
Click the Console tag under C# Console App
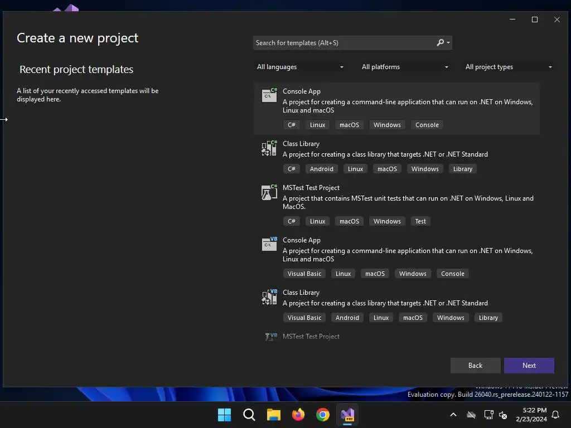[427, 125]
